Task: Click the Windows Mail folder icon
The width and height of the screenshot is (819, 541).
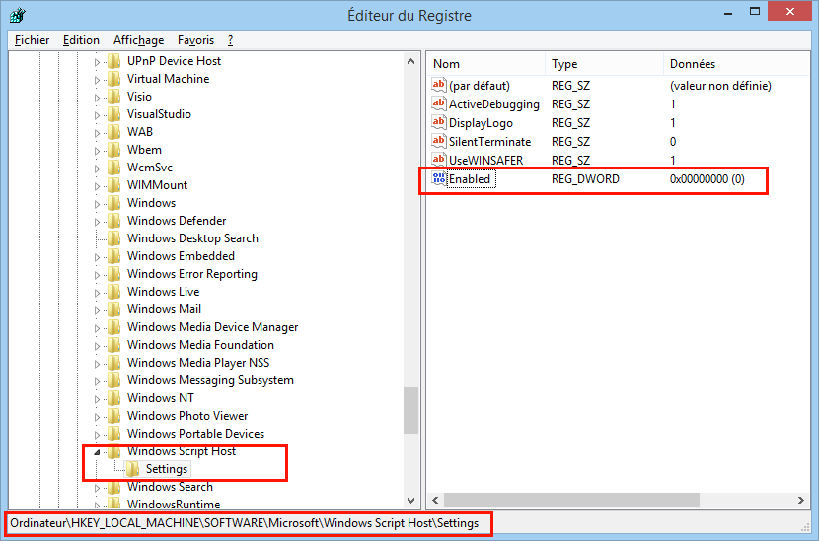Action: pyautogui.click(x=114, y=309)
